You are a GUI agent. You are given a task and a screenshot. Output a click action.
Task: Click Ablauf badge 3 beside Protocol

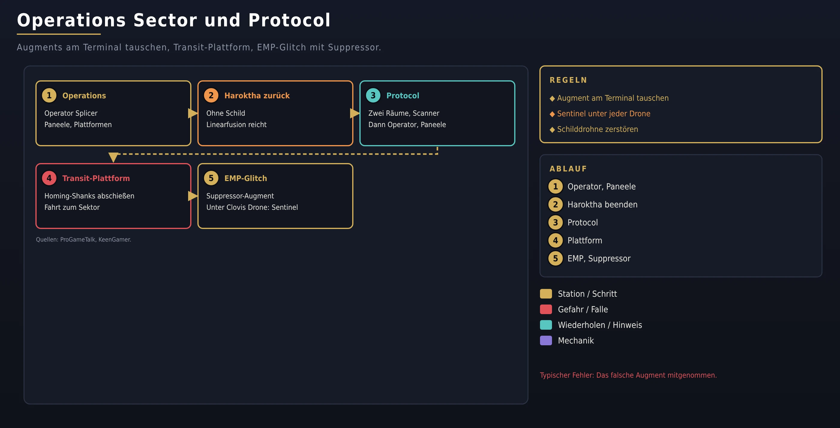(555, 222)
